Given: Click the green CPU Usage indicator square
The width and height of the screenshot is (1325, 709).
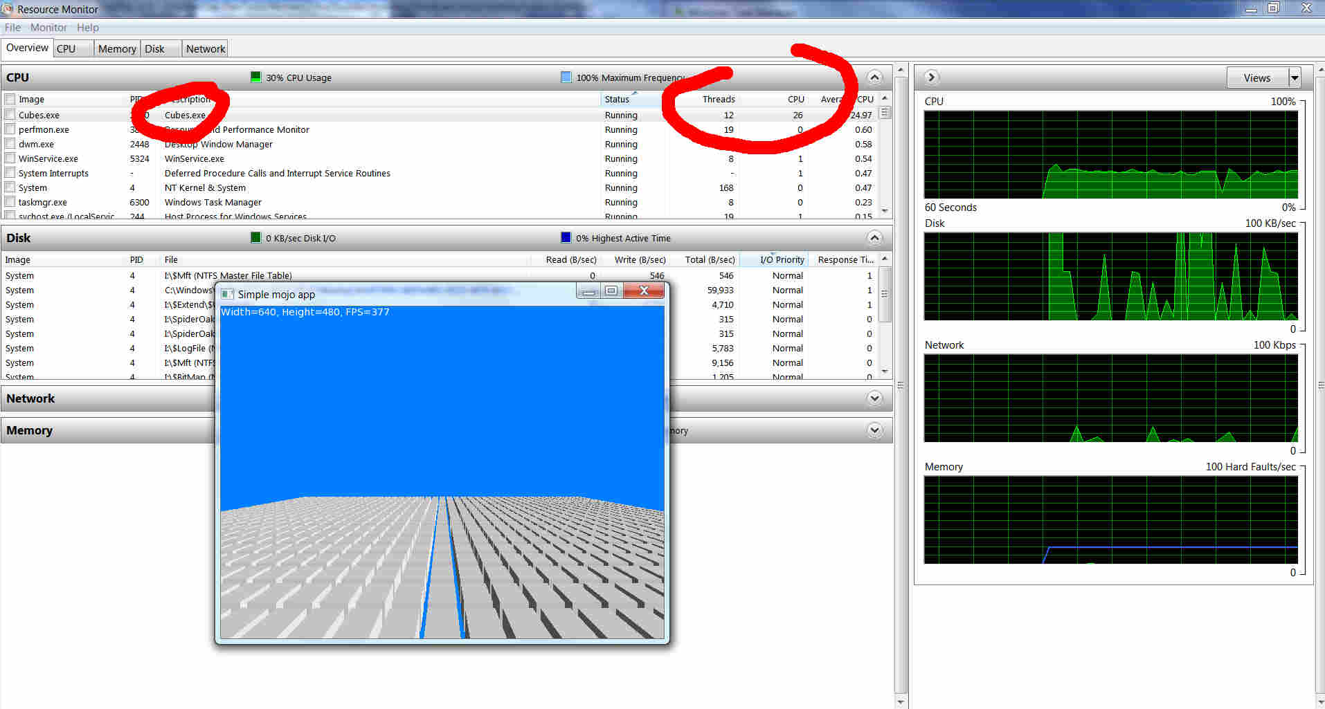Looking at the screenshot, I should tap(256, 77).
